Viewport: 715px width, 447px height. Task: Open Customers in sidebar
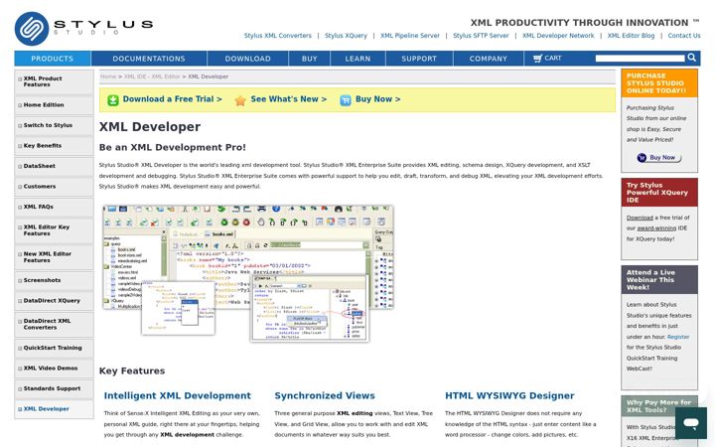pyautogui.click(x=54, y=187)
